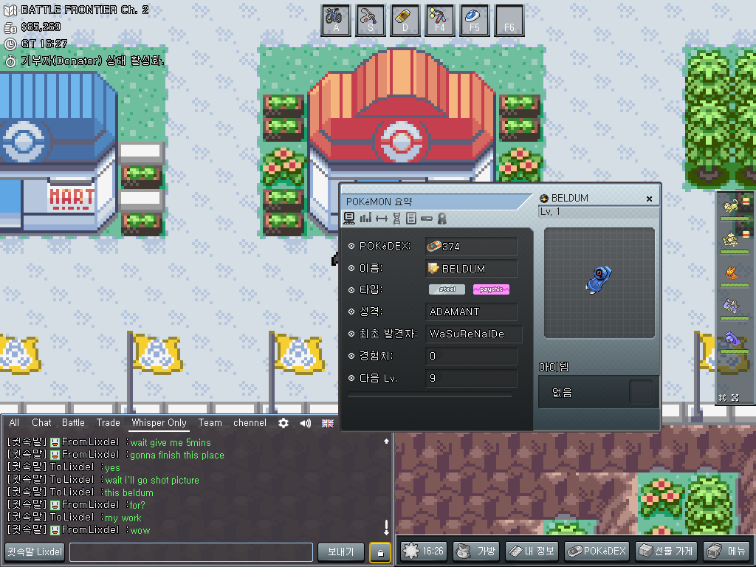Open the DNA genetics summary icon
The height and width of the screenshot is (567, 756).
click(396, 218)
